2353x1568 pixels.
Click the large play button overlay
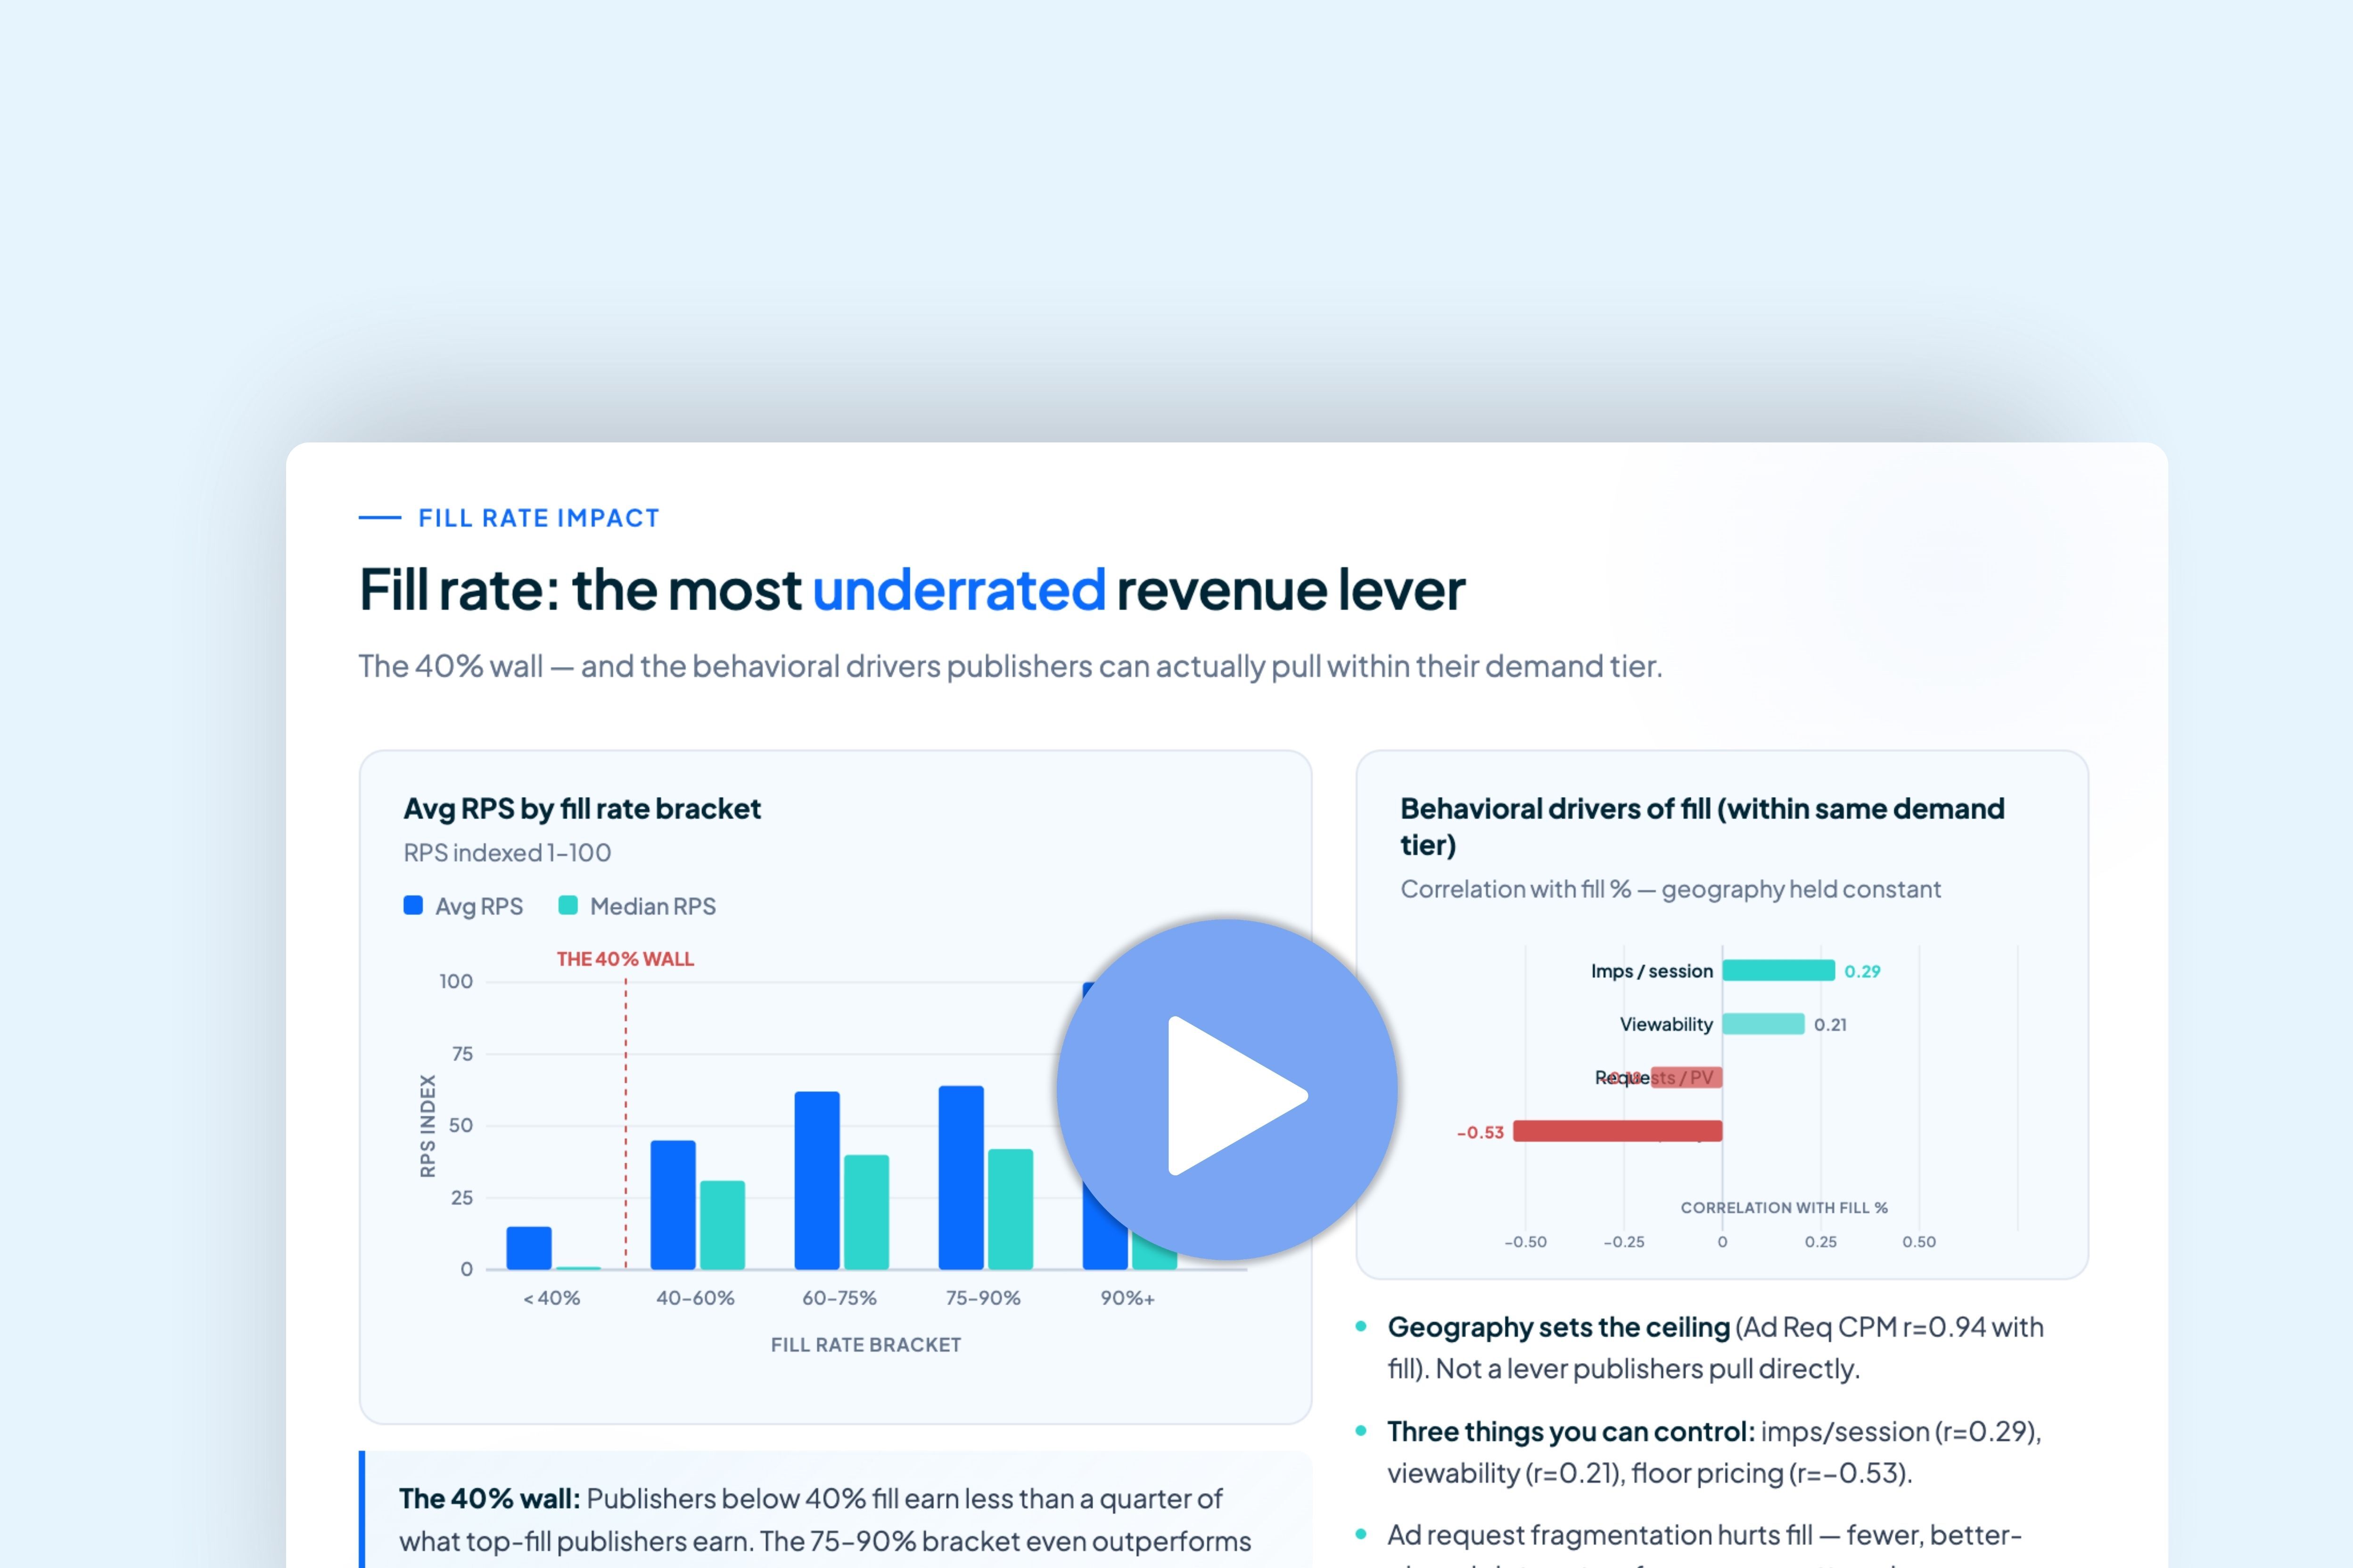(x=1226, y=1089)
